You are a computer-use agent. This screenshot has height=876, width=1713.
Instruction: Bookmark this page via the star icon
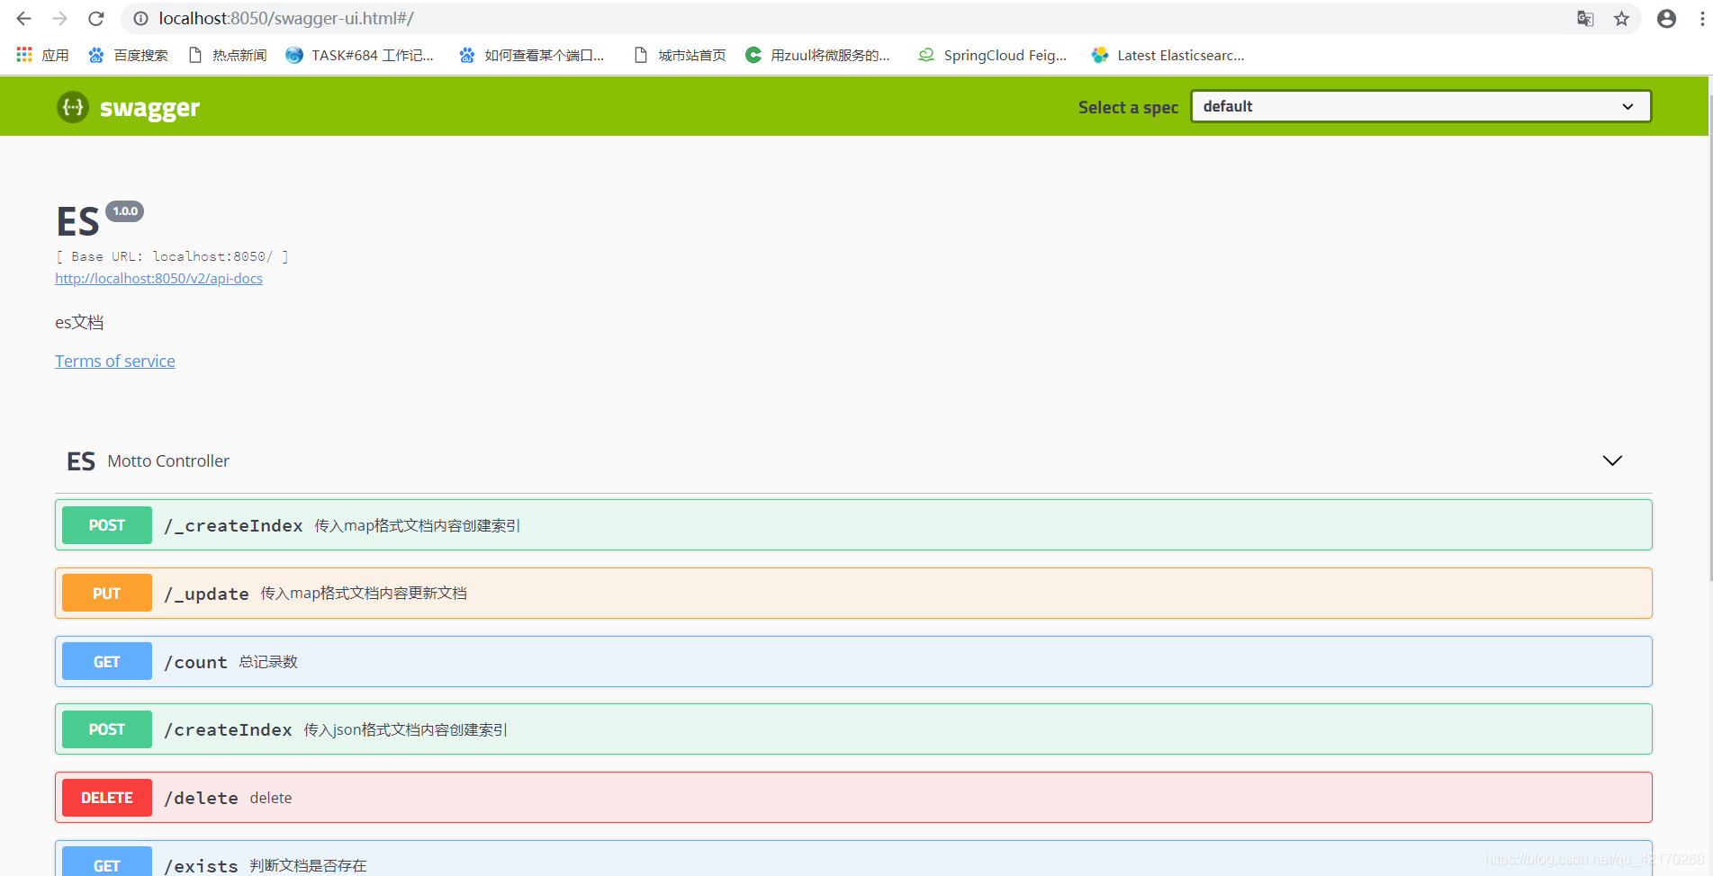coord(1620,18)
